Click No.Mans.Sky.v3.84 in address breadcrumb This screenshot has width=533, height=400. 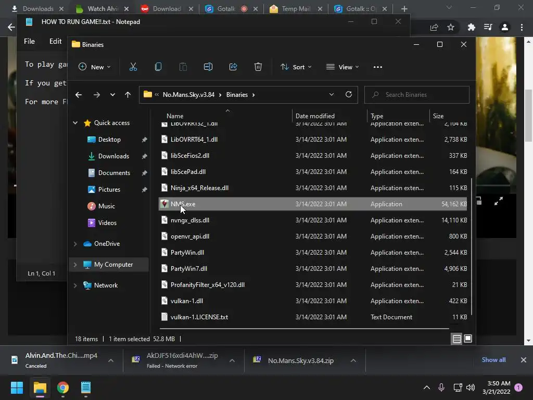pos(188,95)
